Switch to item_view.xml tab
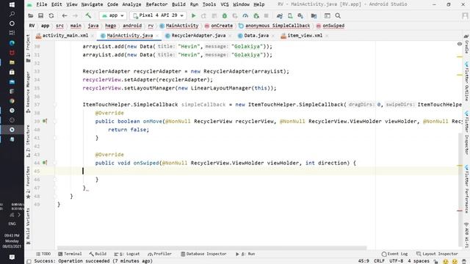This screenshot has width=470, height=264. coord(305,36)
